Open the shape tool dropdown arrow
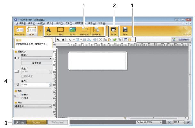The height and width of the screenshot is (128, 195). coord(81,40)
